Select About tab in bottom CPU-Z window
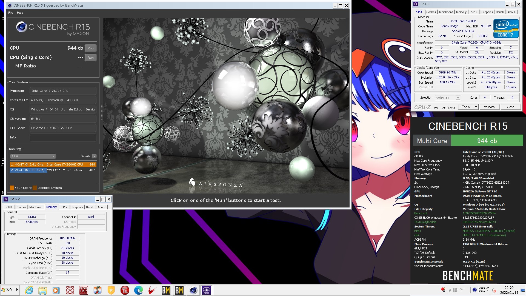 pos(101,207)
